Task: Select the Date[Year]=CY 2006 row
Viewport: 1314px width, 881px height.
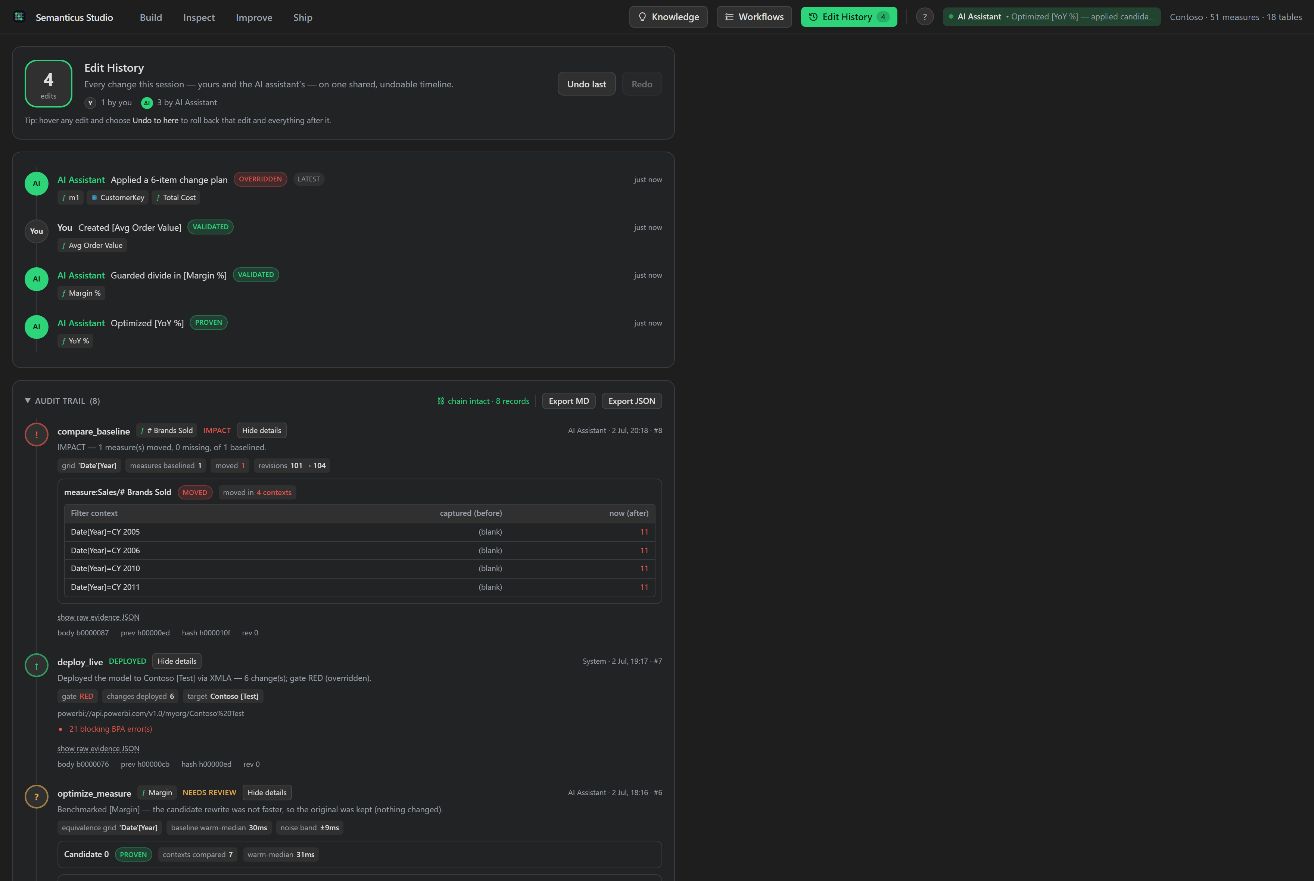Action: 359,551
